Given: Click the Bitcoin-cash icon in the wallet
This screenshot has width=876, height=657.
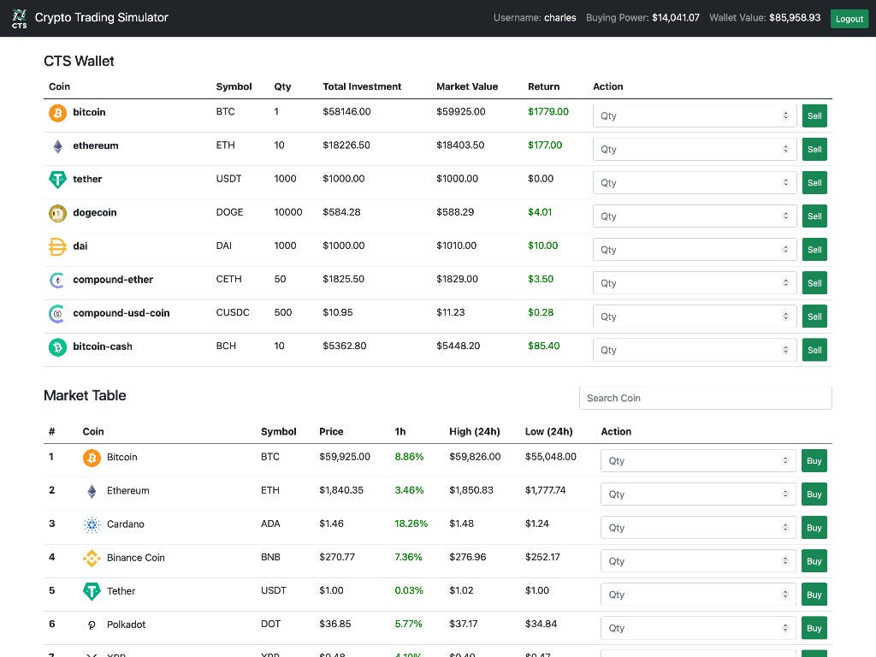Looking at the screenshot, I should [x=57, y=346].
